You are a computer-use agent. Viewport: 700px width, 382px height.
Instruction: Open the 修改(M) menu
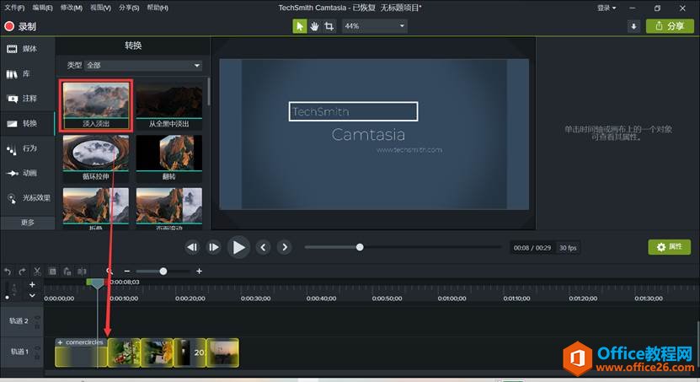72,8
